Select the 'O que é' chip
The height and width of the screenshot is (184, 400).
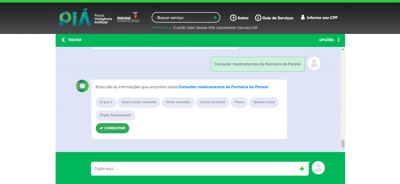pos(106,102)
